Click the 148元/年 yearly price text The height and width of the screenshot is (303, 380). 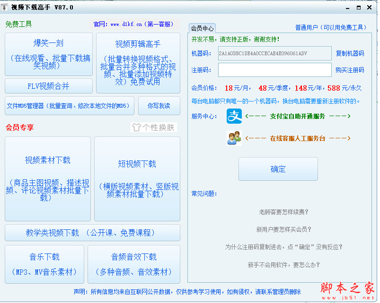pos(309,88)
